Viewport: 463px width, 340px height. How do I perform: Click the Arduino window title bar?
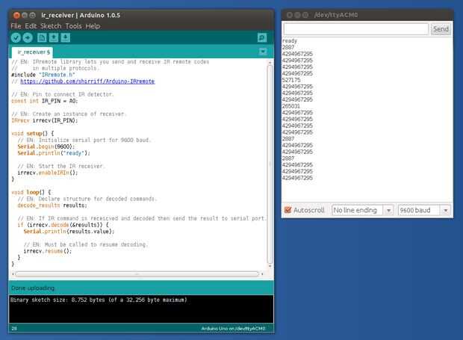pyautogui.click(x=141, y=15)
